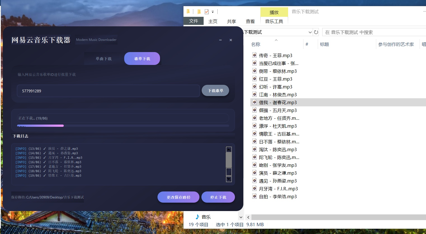The height and width of the screenshot is (234, 426).
Task: Click Explorer title bar folder icon
Action: pyautogui.click(x=188, y=11)
